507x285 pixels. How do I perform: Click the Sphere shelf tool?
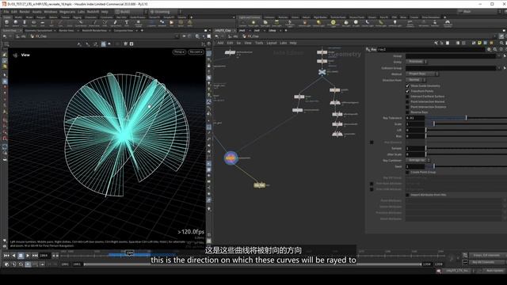16,23
